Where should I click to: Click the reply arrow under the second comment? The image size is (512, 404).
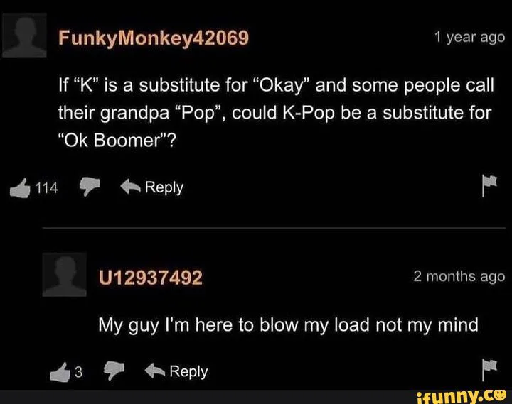[x=155, y=371]
